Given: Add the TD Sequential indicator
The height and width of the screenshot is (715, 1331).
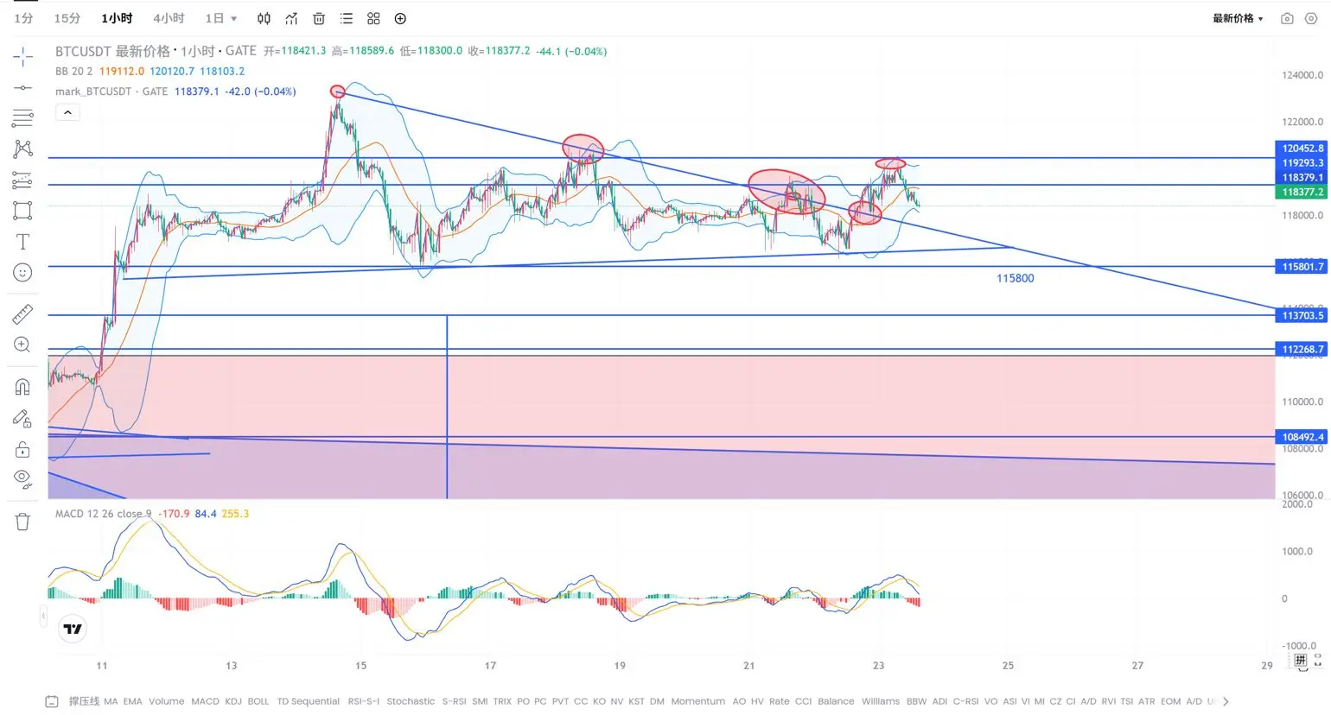Looking at the screenshot, I should 308,701.
